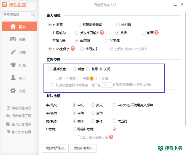Switch to the 习惯 tab
The height and width of the screenshot is (155, 186).
18,52
